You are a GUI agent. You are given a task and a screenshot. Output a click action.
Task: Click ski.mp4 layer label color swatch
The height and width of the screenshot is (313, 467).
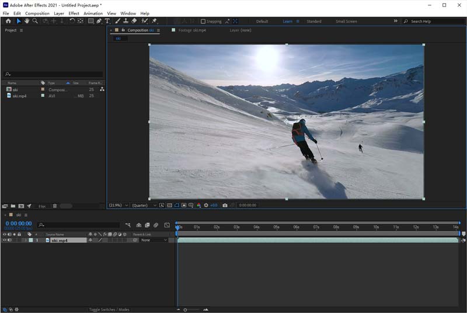tap(31, 240)
